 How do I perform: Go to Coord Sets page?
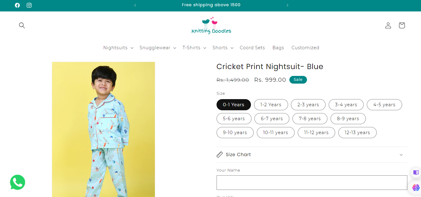coord(252,48)
